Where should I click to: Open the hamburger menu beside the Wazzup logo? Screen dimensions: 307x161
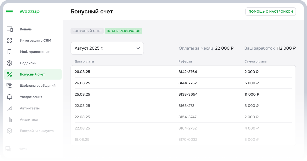pyautogui.click(x=9, y=12)
